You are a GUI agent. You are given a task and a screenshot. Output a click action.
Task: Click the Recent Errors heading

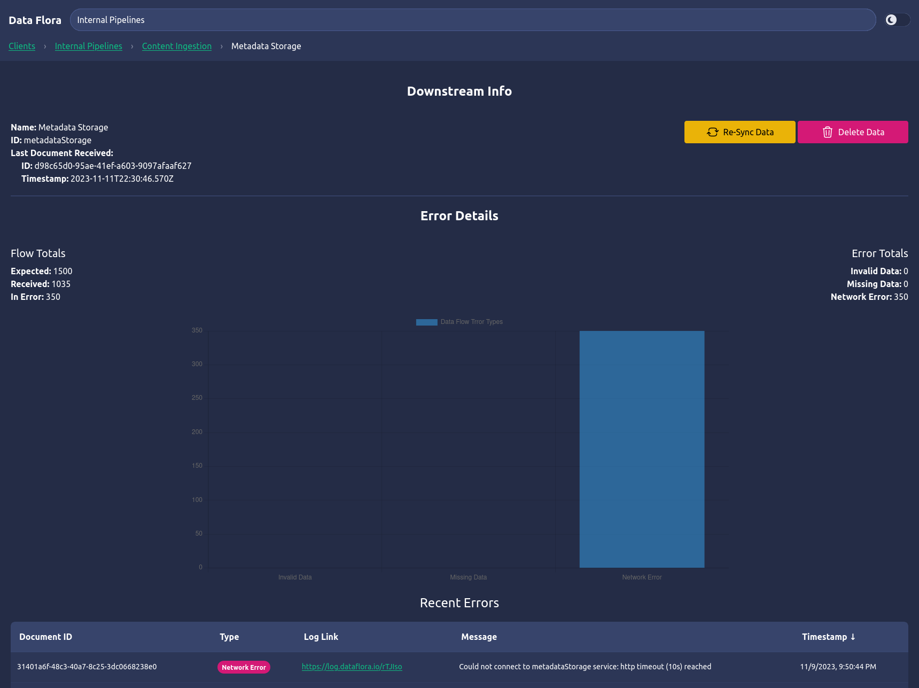[459, 603]
